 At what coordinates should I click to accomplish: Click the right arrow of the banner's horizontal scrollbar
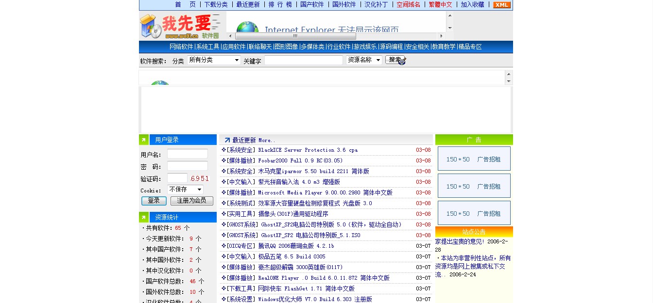pos(441,36)
